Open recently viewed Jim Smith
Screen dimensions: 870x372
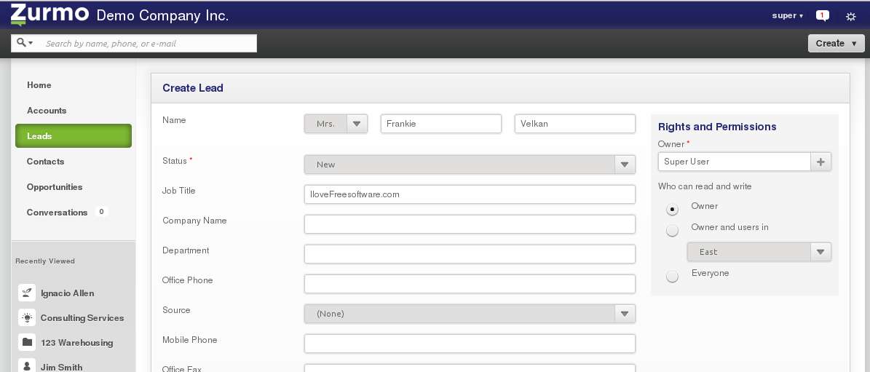tap(62, 367)
